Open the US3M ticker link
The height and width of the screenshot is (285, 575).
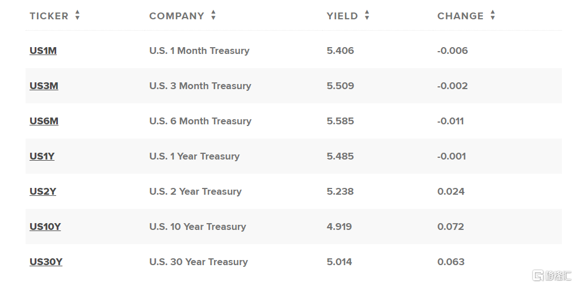[x=44, y=86]
